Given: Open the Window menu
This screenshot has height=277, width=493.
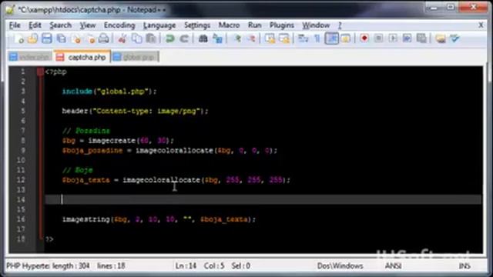Looking at the screenshot, I should pos(316,25).
